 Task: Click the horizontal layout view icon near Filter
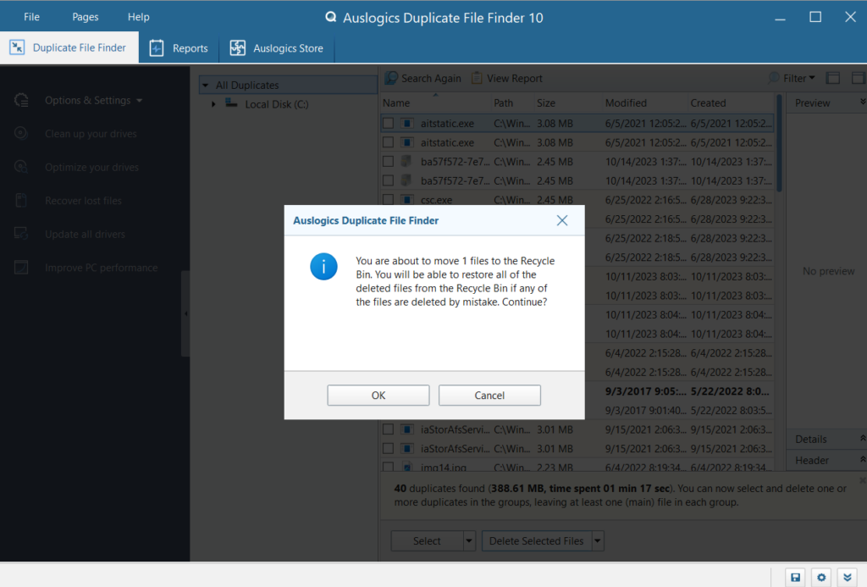[832, 77]
